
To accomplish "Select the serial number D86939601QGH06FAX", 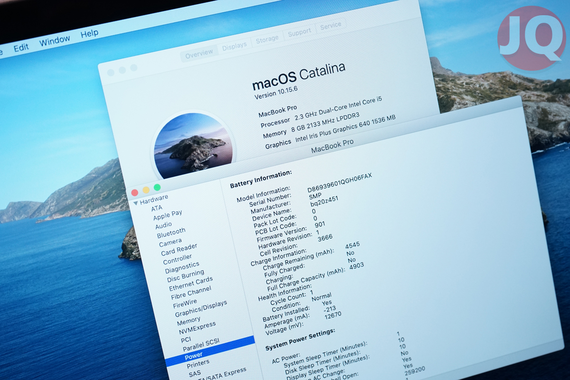I will (340, 183).
